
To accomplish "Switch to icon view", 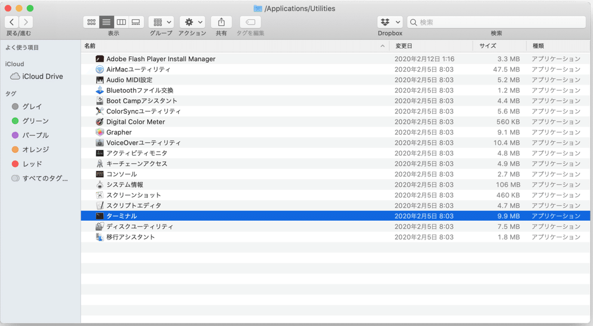I will (x=91, y=22).
